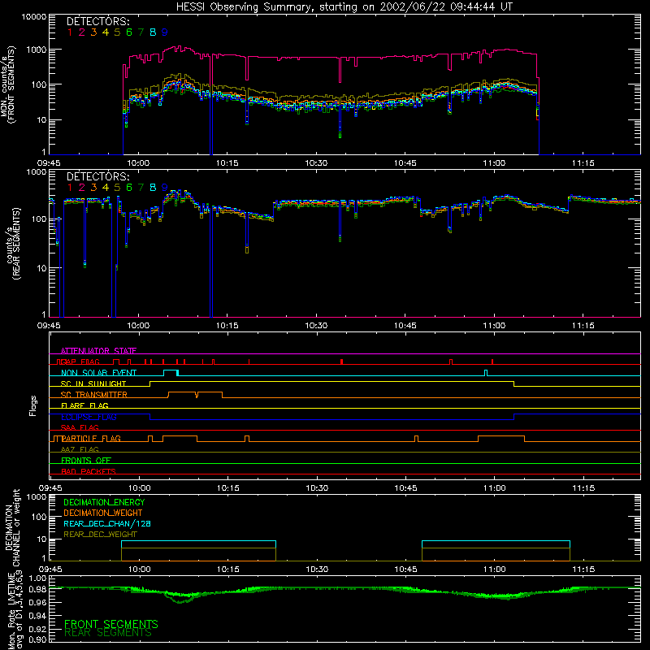Click the SC_TRANSMITTER flag label
Viewport: 650px width, 650px height.
(94, 395)
